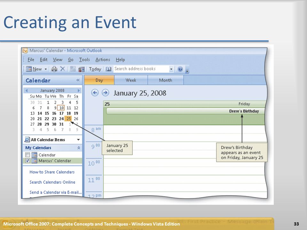Click the calendar icon beside Calendar entry

click(34, 155)
